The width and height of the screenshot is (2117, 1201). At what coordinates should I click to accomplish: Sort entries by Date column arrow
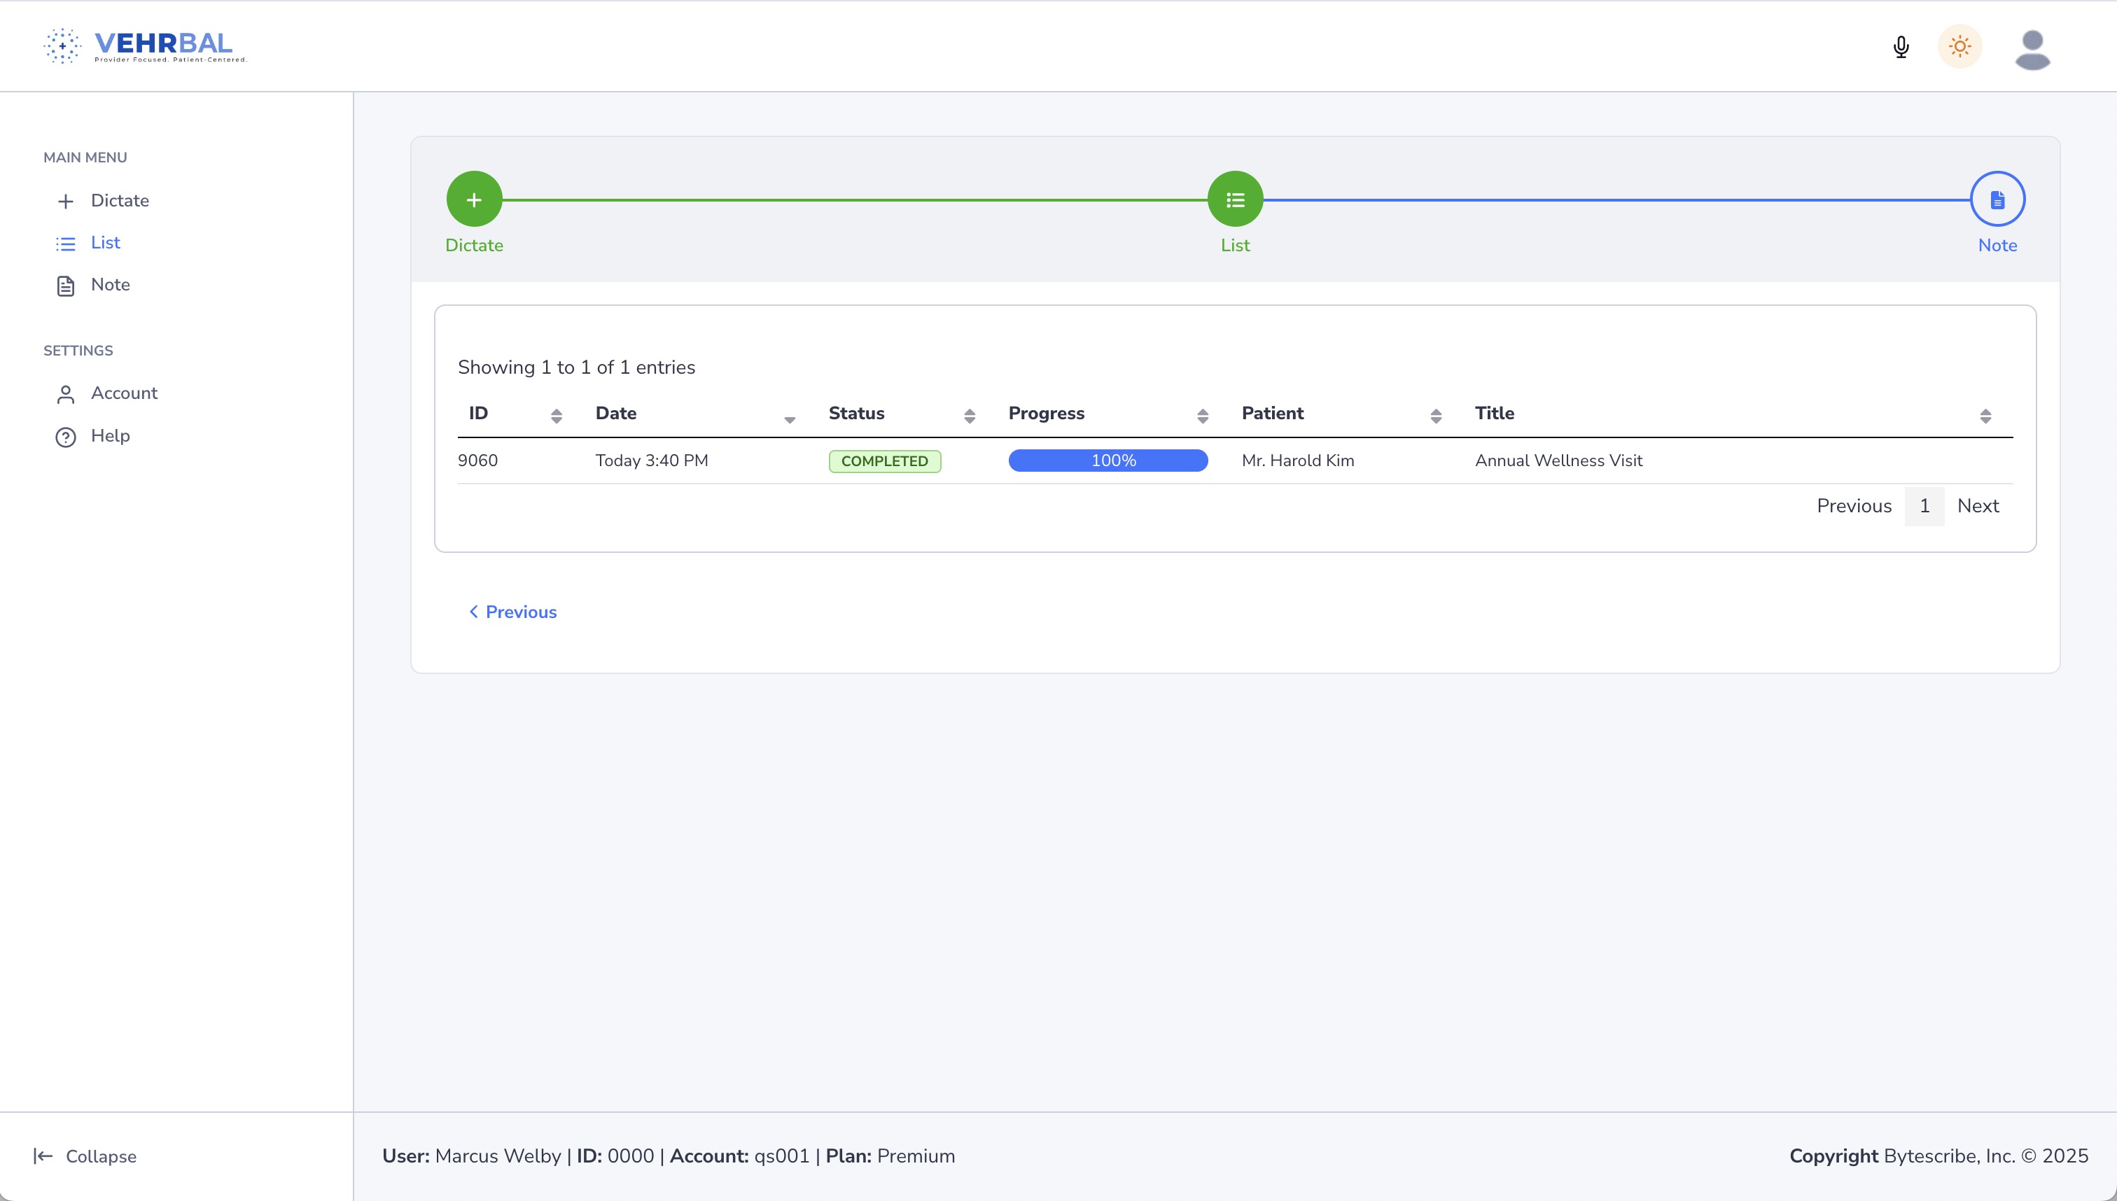[x=789, y=419]
